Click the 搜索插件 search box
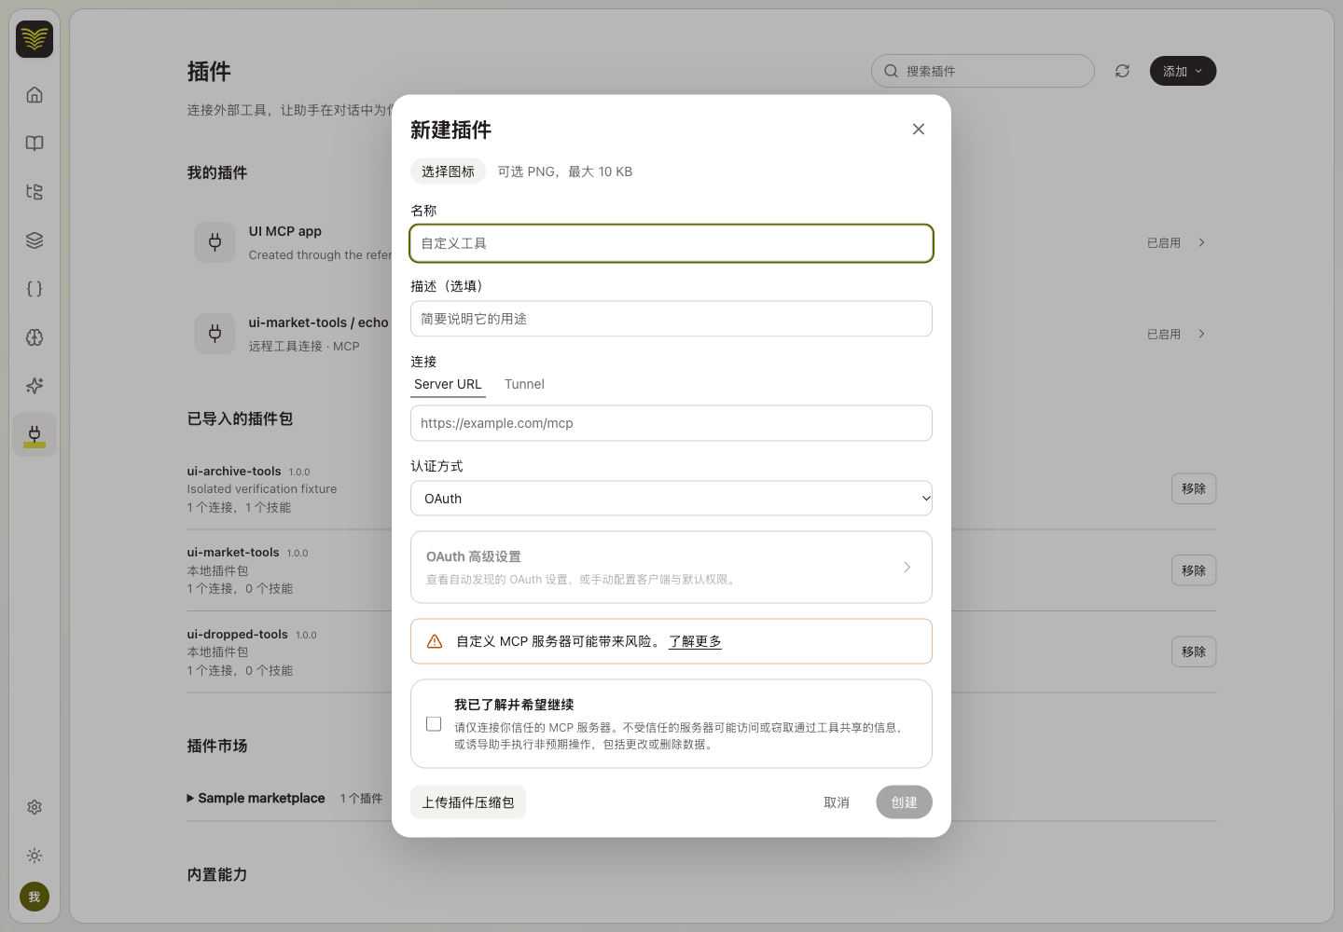 tap(983, 71)
